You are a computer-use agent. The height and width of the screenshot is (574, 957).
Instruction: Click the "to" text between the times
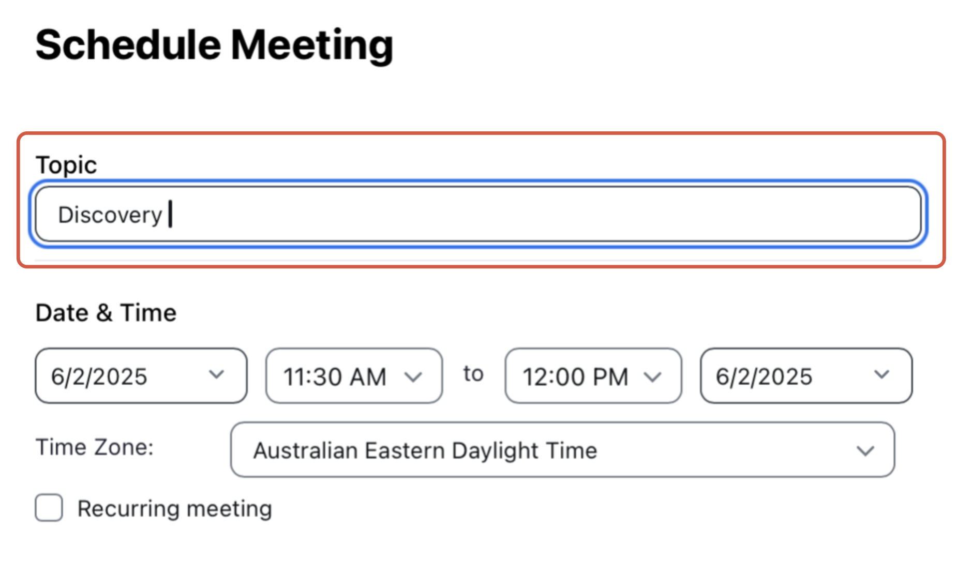(473, 374)
